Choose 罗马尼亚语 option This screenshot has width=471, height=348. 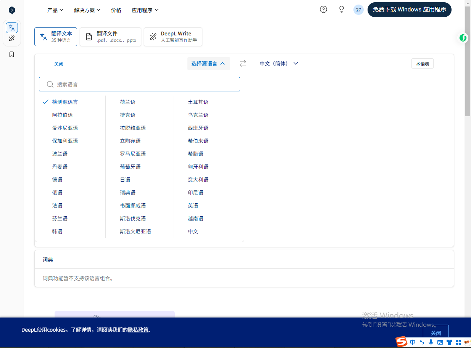click(133, 154)
